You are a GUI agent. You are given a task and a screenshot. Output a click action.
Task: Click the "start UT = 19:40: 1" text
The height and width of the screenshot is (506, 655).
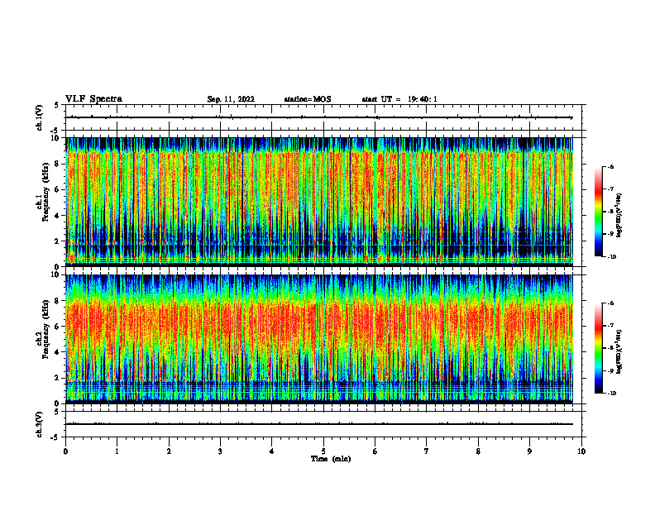pyautogui.click(x=399, y=99)
